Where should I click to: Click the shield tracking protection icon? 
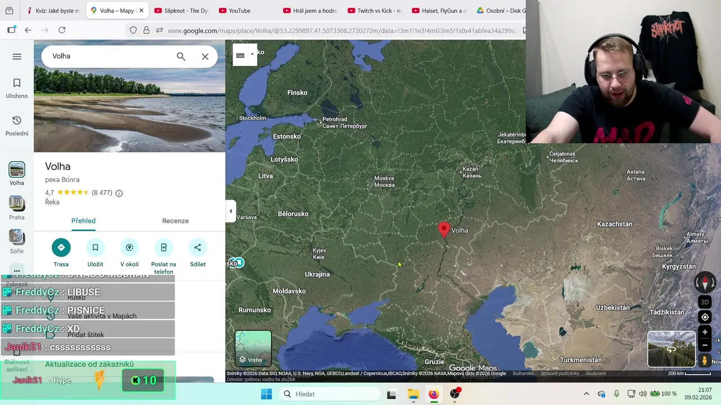(133, 30)
